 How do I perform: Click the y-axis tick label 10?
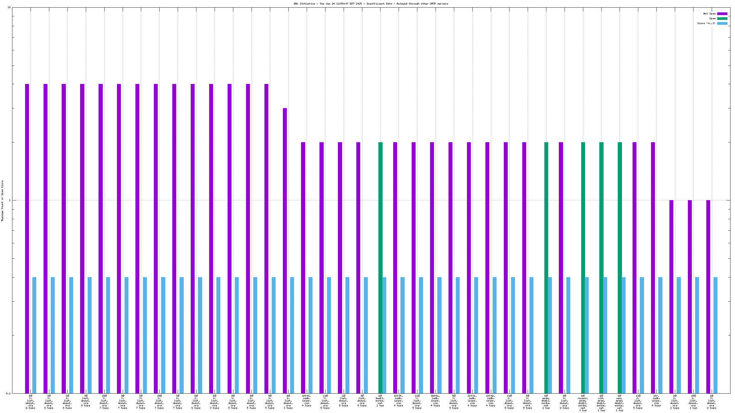click(9, 7)
